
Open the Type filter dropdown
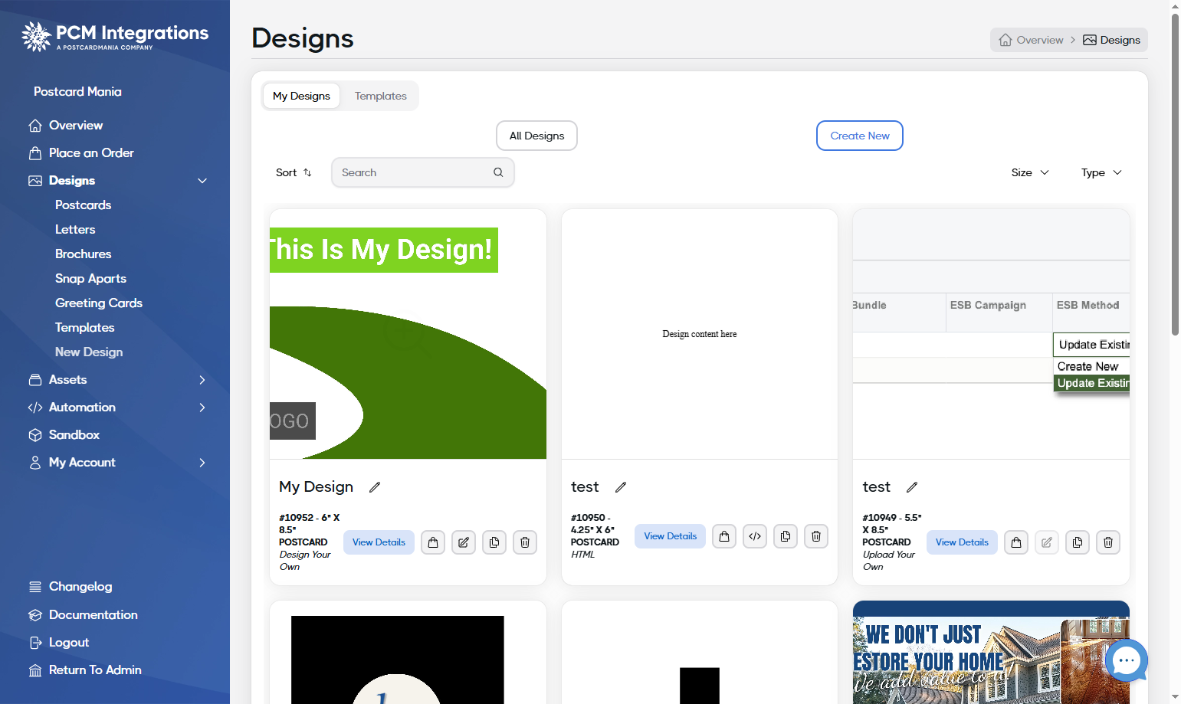coord(1101,172)
